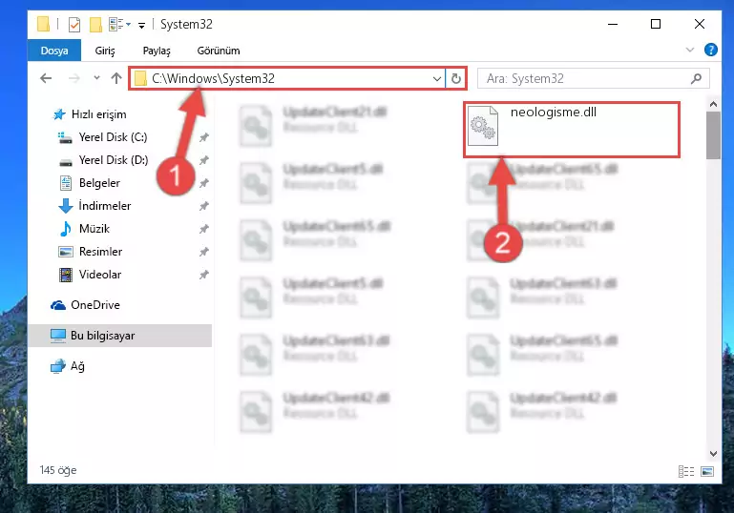The image size is (734, 513).
Task: Click the address bar path C:\Windows\System32
Action: (213, 78)
